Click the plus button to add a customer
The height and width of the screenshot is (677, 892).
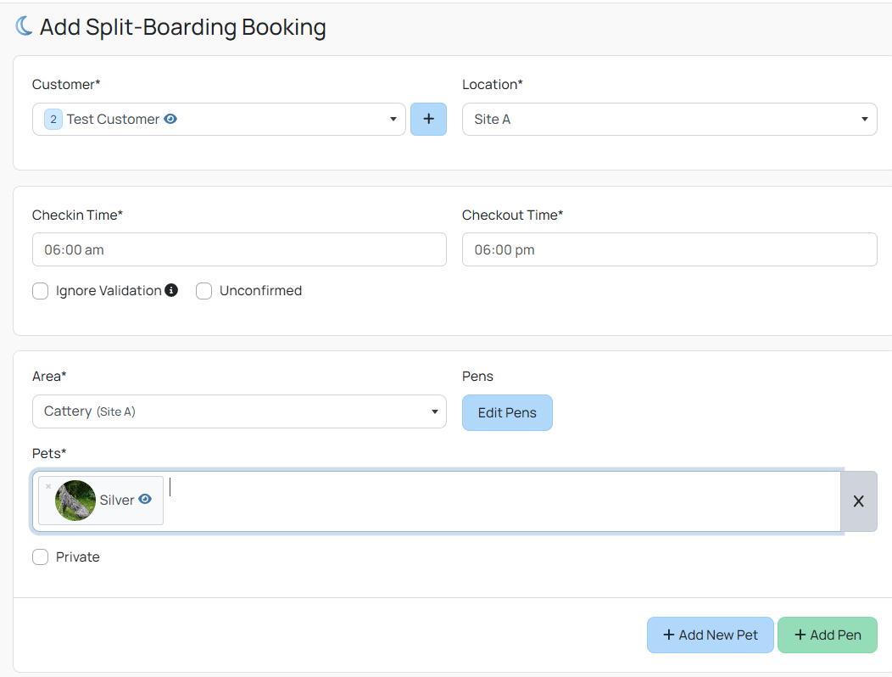[428, 119]
